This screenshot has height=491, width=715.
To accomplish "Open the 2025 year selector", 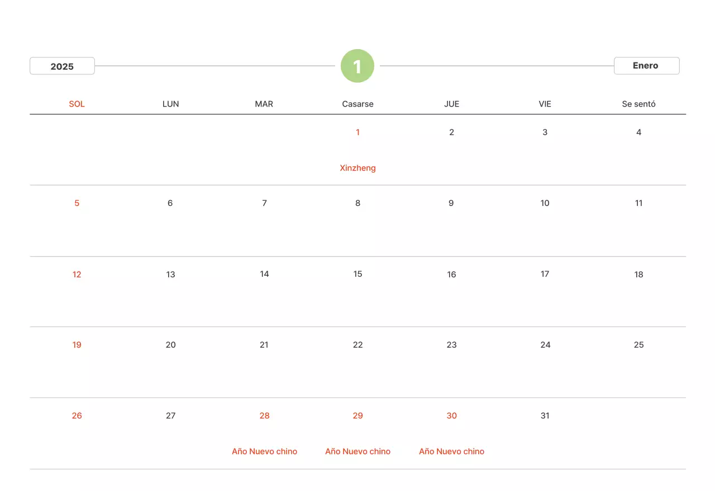I will pyautogui.click(x=62, y=66).
